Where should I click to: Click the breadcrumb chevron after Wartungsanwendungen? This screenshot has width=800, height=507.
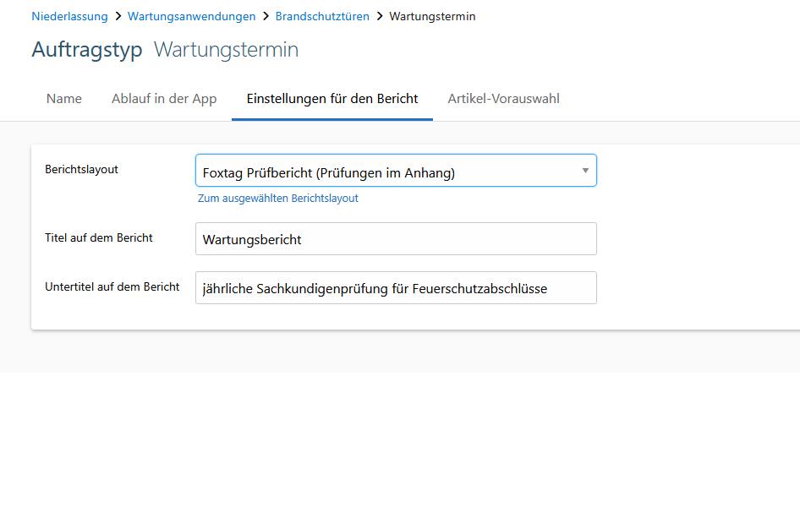266,16
